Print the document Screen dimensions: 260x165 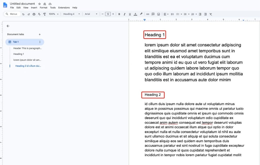coord(34,14)
